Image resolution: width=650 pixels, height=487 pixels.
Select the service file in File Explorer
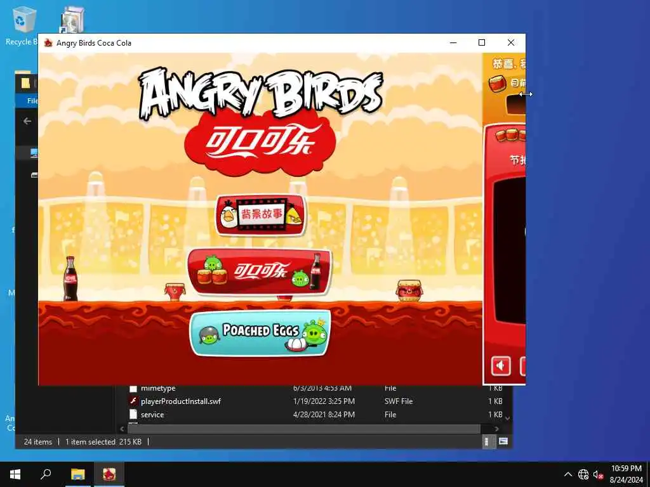pos(152,415)
